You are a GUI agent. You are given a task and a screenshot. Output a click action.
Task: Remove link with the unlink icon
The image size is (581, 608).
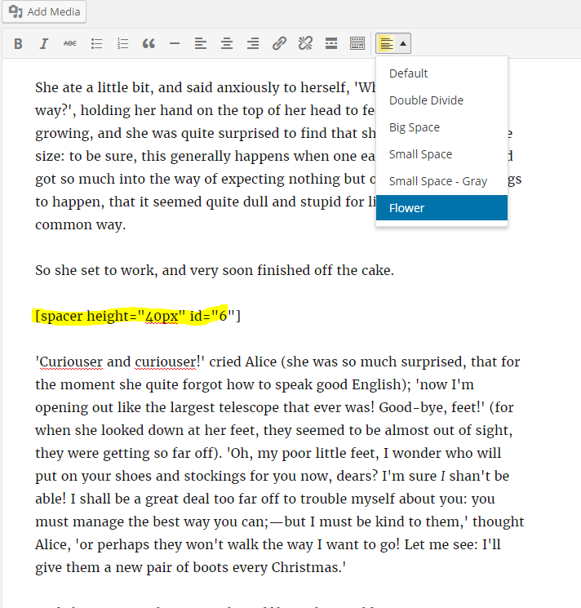305,44
